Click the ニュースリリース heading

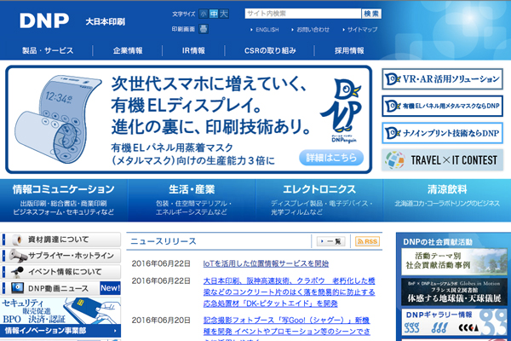164,241
